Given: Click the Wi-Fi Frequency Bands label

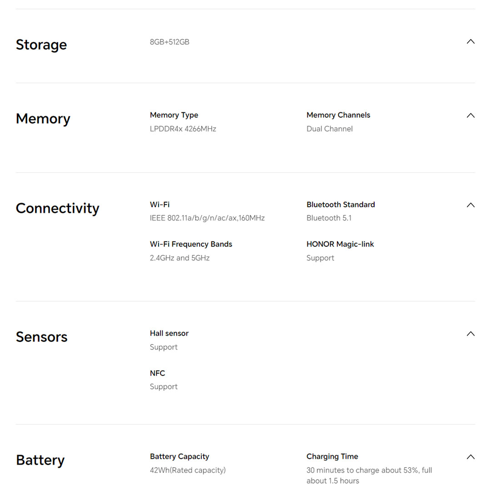Looking at the screenshot, I should [x=191, y=244].
